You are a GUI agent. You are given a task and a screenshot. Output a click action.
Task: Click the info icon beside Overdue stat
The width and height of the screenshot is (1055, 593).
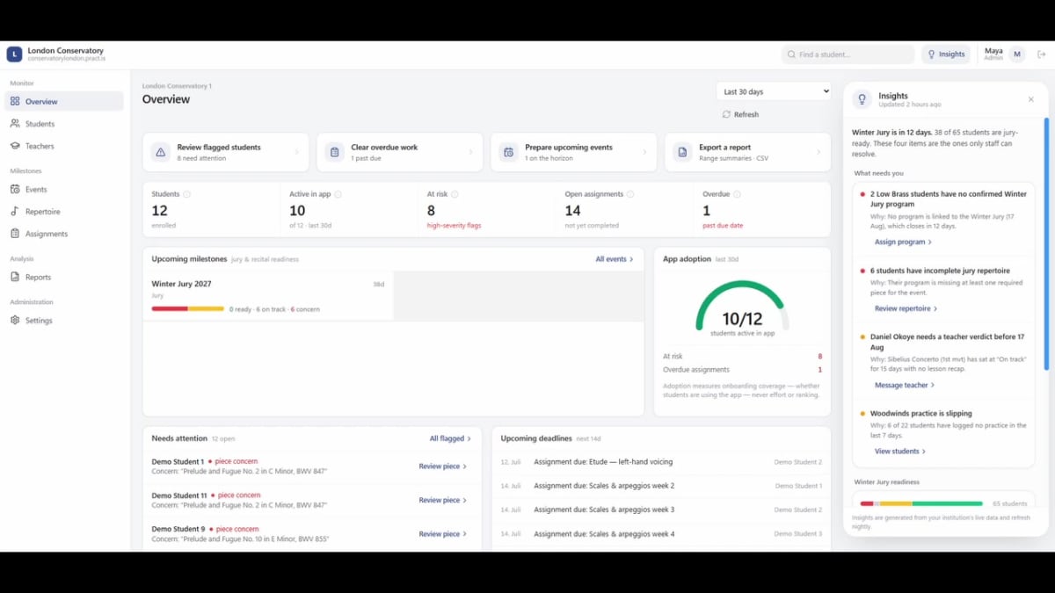737,194
